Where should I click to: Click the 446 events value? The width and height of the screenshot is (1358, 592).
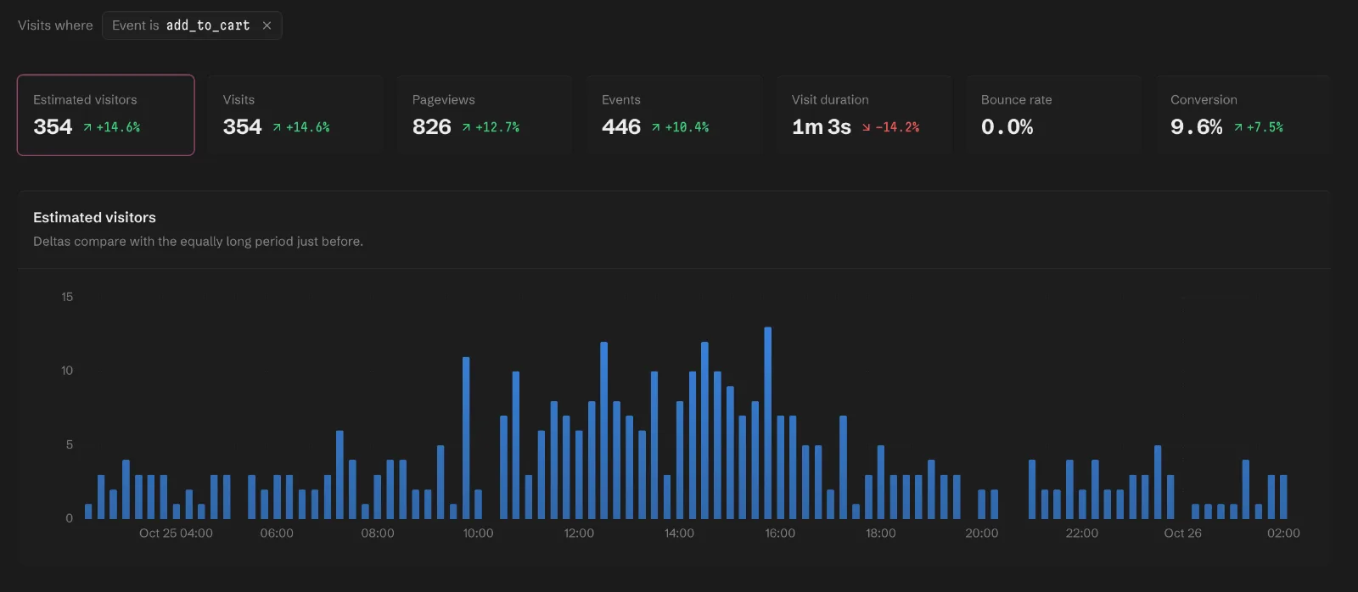tap(621, 127)
